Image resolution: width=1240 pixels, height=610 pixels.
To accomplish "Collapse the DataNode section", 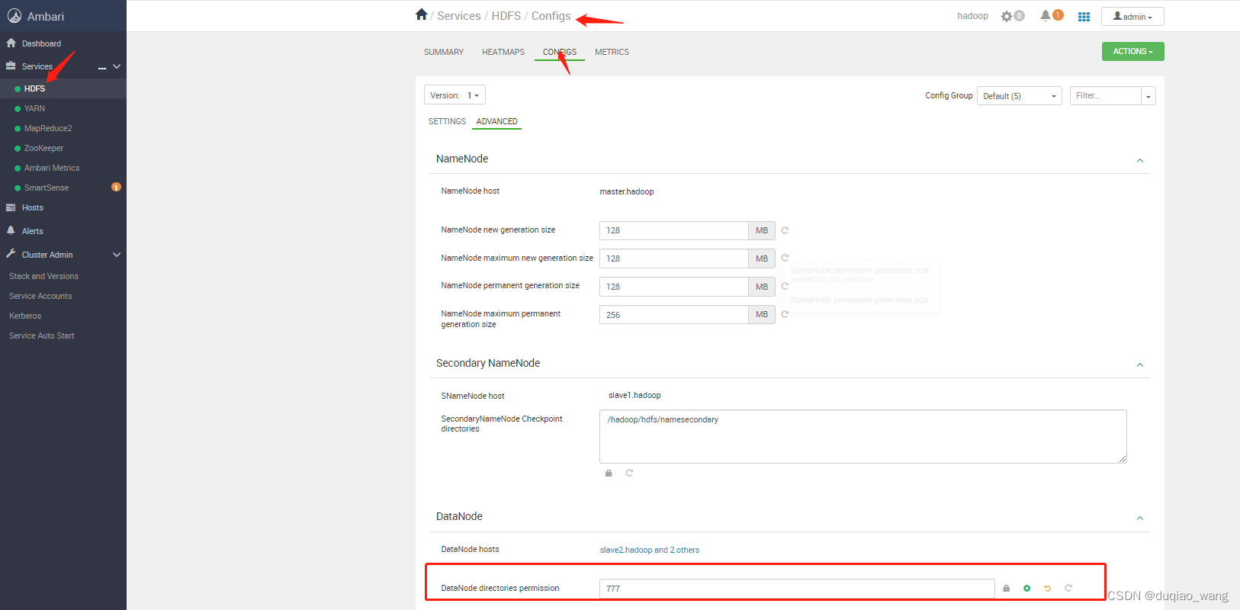I will pos(1140,518).
